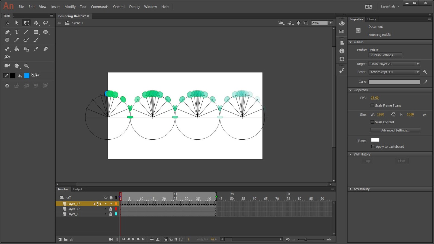Image resolution: width=434 pixels, height=244 pixels.
Task: Add a new layer in the timeline
Action: click(60, 239)
